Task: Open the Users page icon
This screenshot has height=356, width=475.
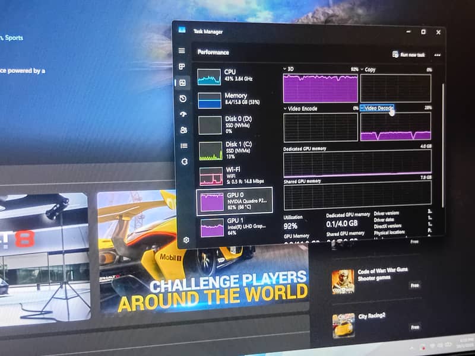Action: click(183, 130)
